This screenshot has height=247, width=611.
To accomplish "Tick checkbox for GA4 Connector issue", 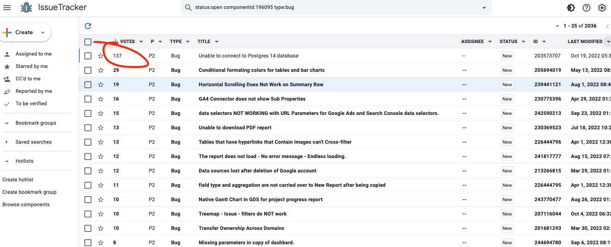I will coord(88,99).
